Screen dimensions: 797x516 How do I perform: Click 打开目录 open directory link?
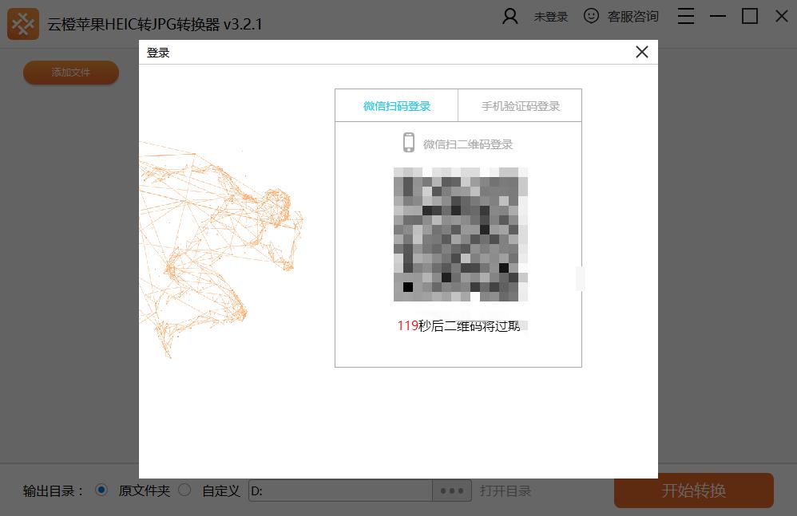506,491
